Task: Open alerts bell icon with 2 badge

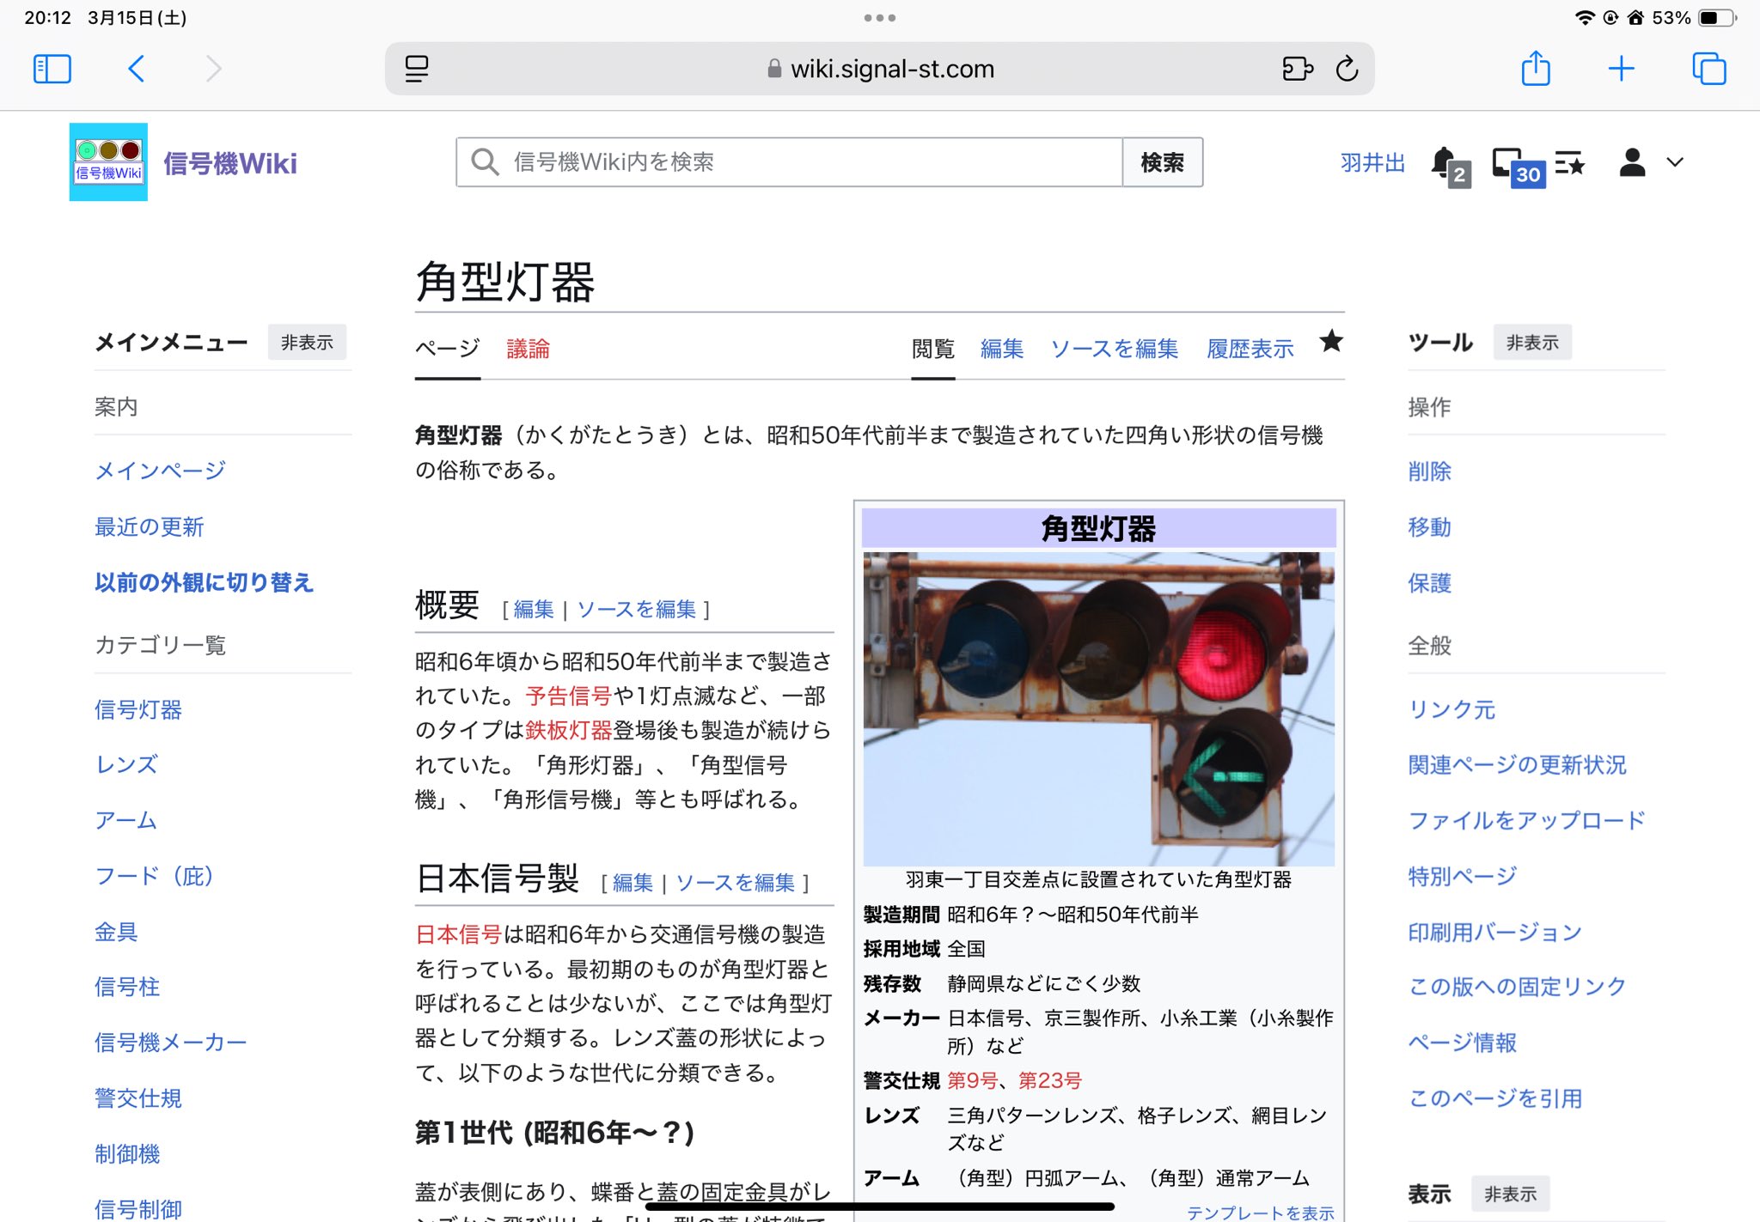Action: 1450,166
